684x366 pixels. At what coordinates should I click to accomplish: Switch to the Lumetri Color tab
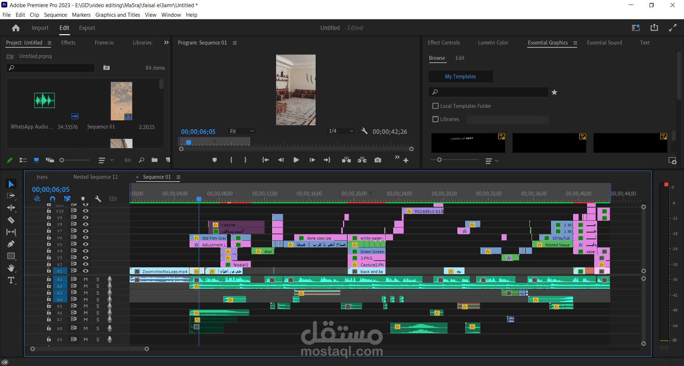click(493, 43)
